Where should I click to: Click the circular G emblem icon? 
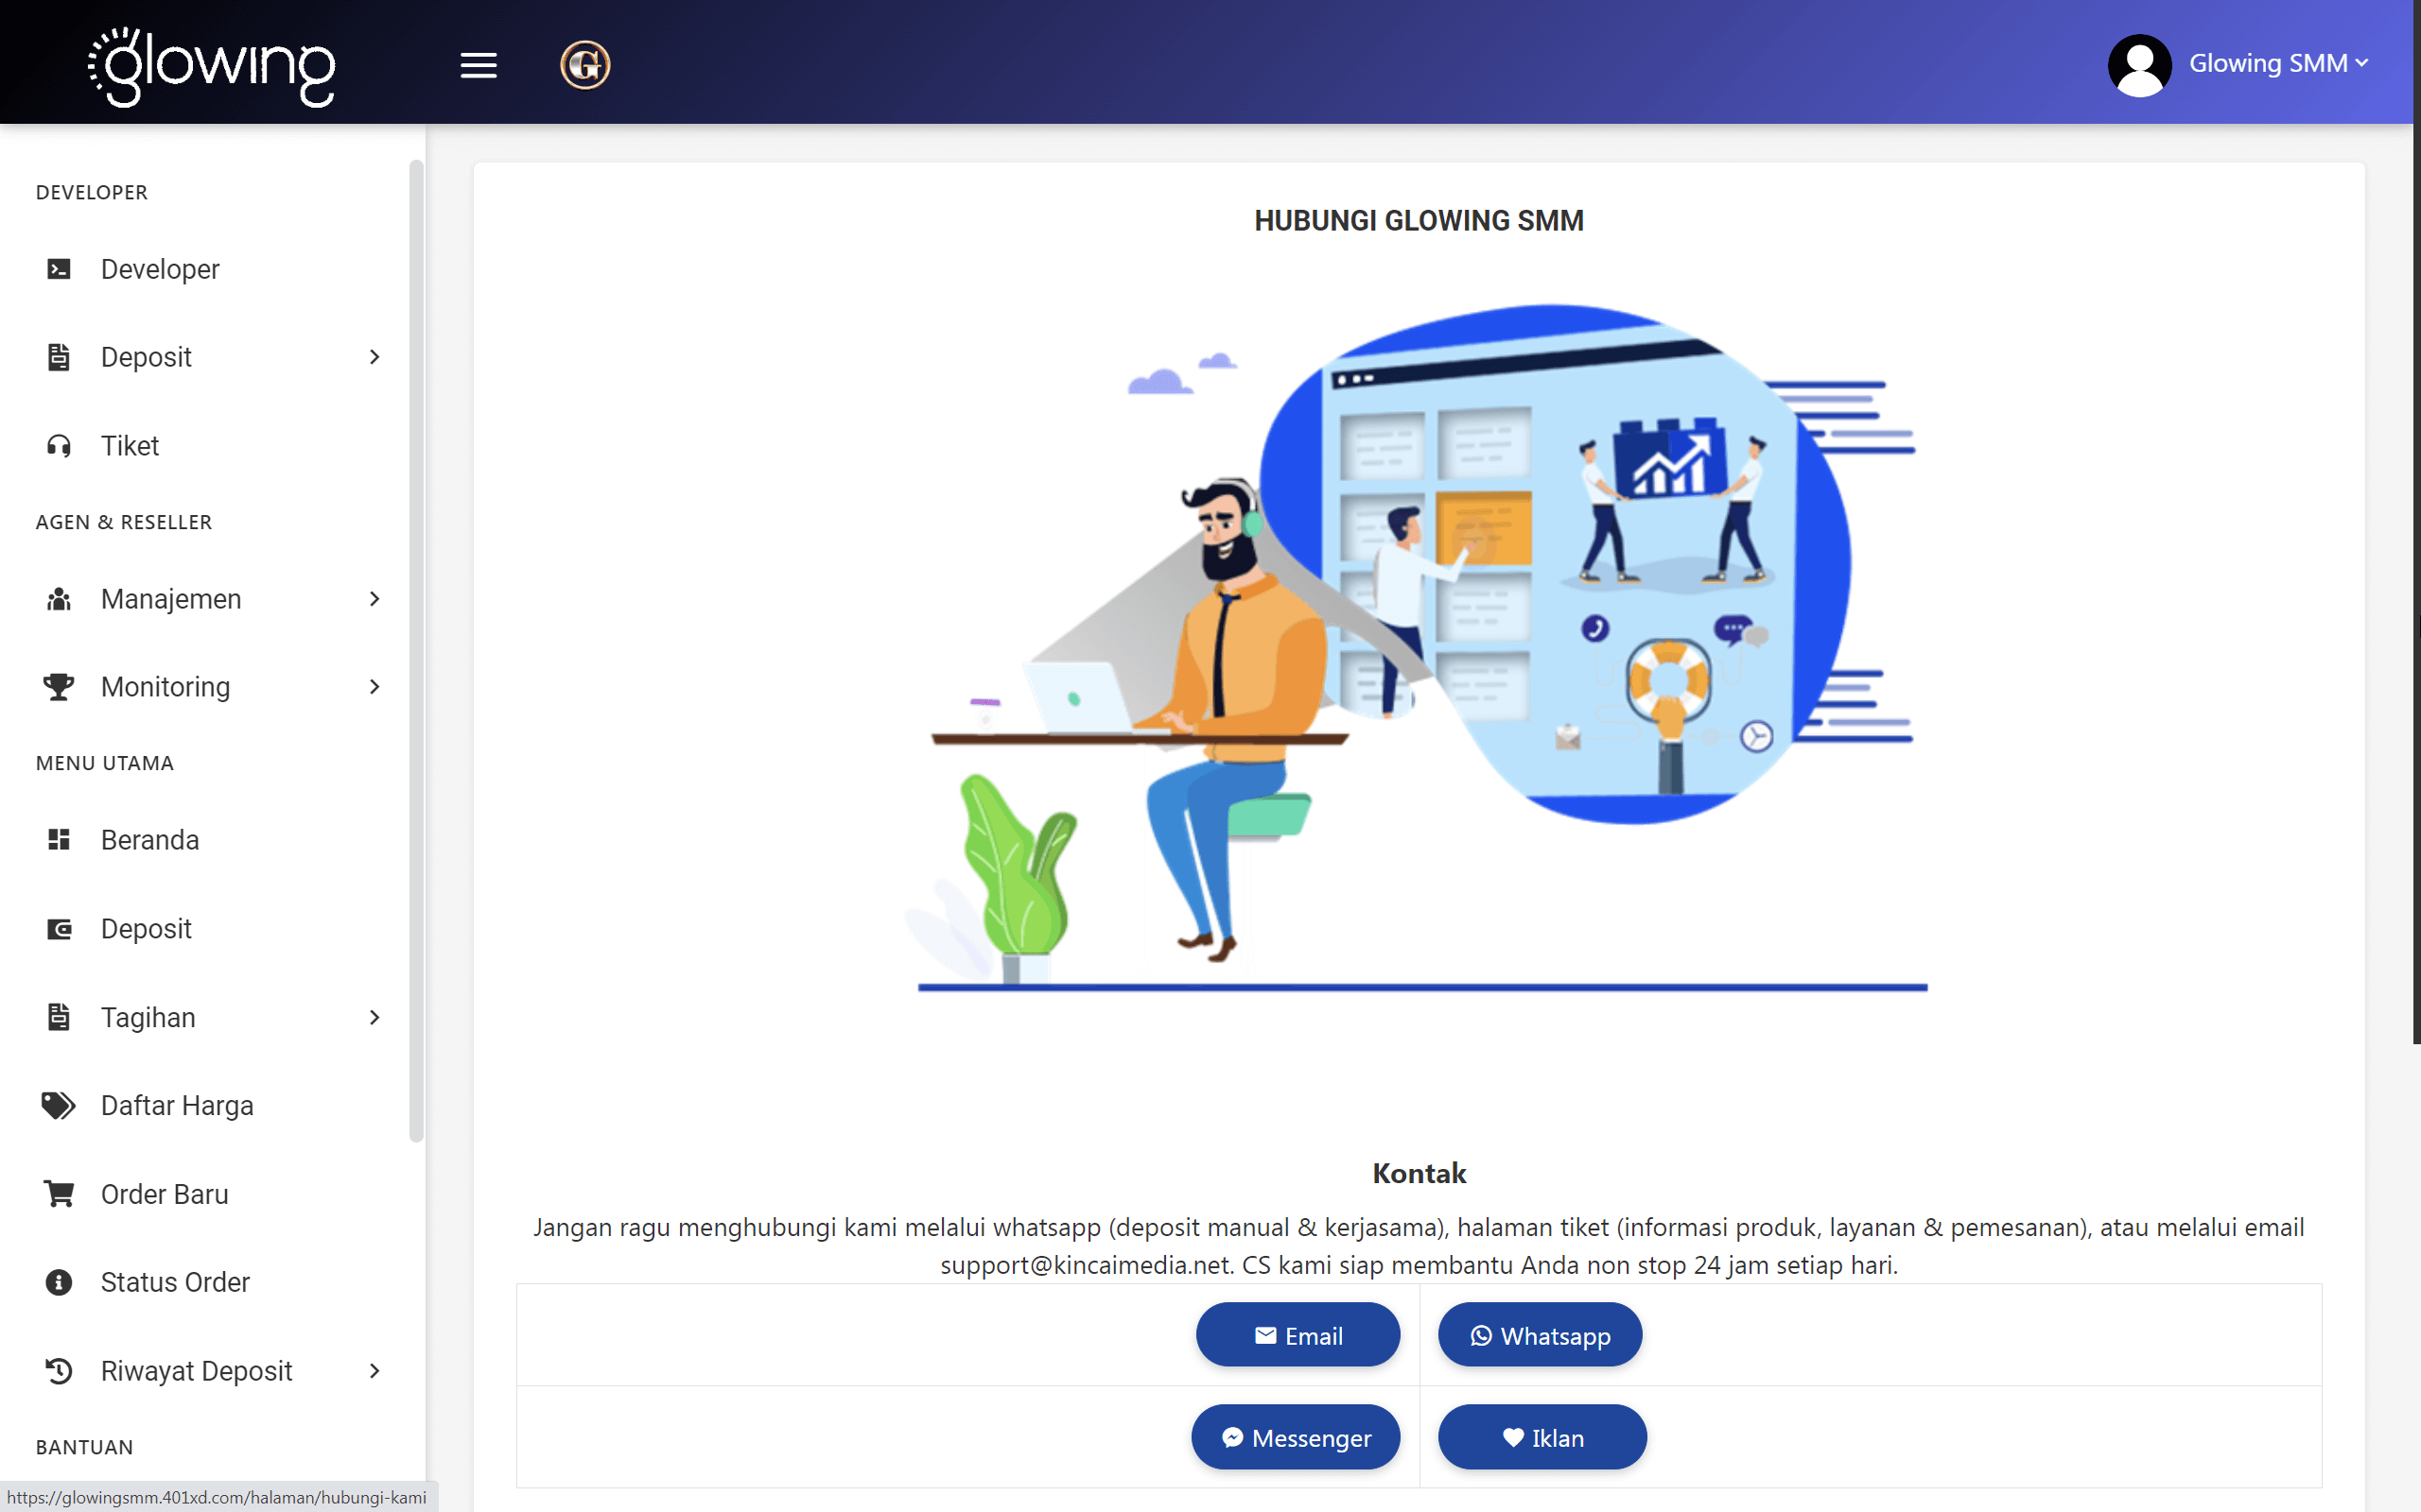click(585, 64)
